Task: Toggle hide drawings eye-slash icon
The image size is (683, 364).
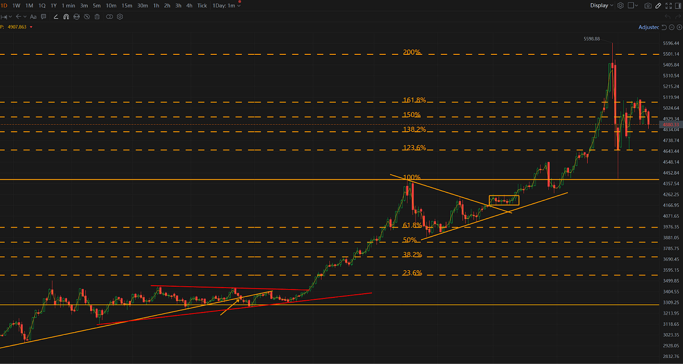Action: click(x=87, y=16)
